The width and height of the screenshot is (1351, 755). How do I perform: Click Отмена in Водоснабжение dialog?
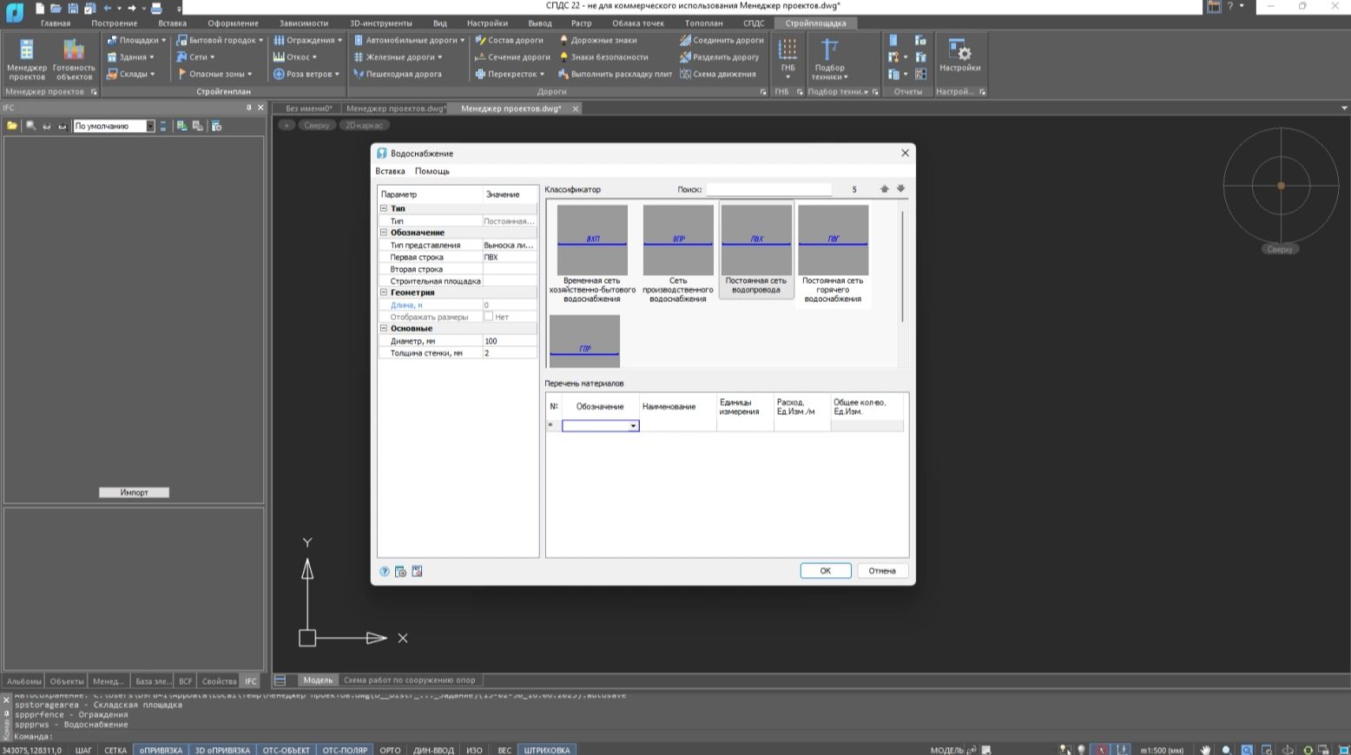(x=882, y=571)
